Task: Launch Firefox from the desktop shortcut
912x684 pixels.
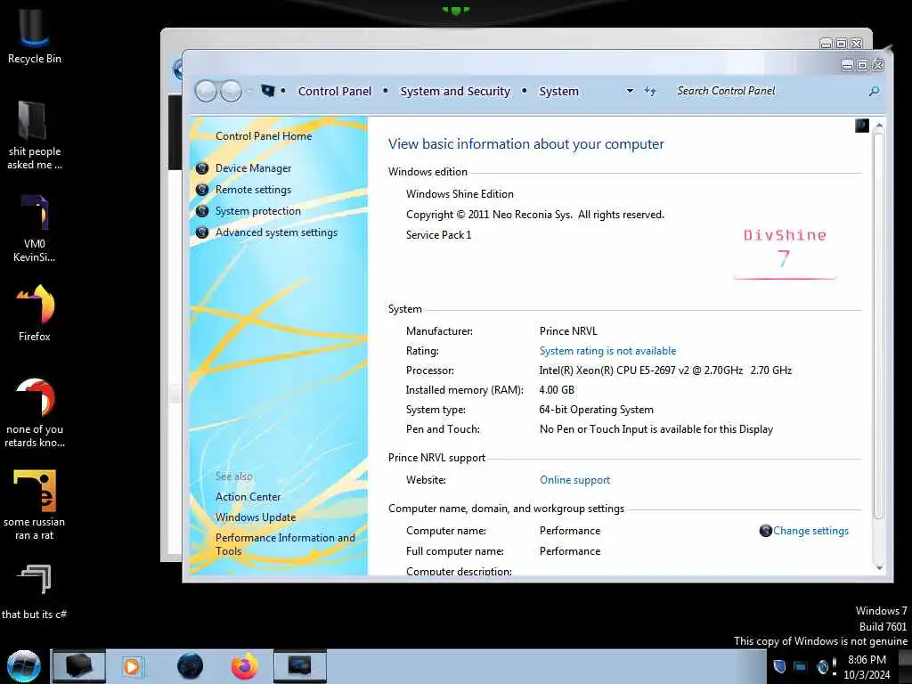Action: point(35,313)
